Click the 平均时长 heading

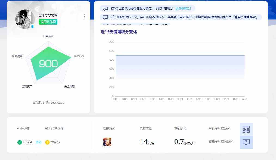pos(180,129)
